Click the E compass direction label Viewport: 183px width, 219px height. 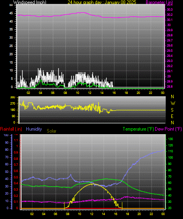pyautogui.click(x=172, y=116)
